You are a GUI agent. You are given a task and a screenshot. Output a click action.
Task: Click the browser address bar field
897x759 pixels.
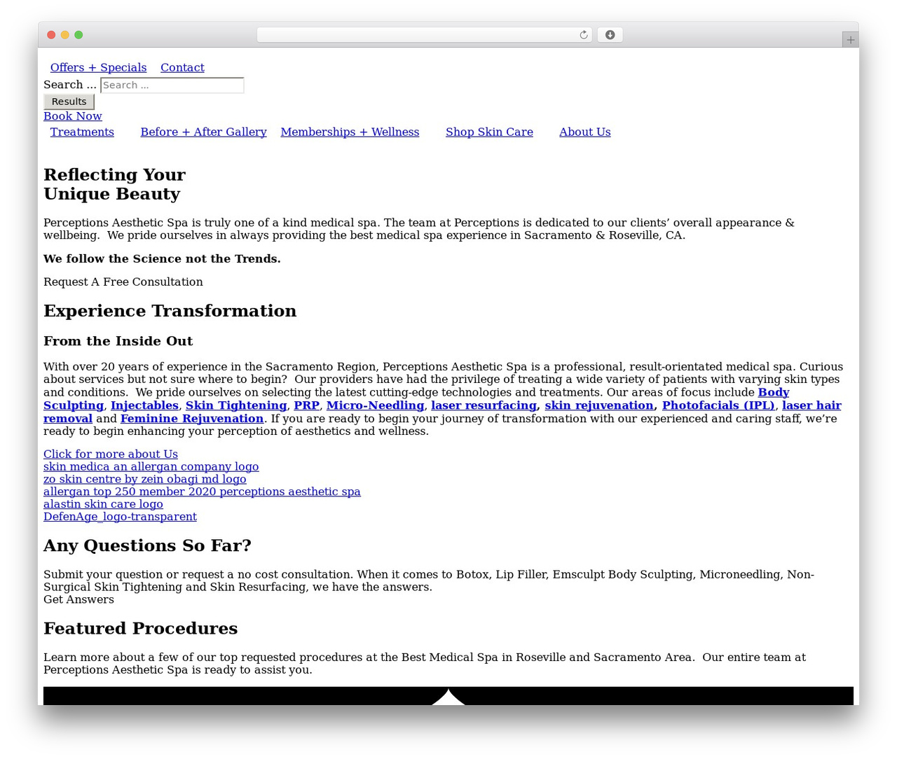[x=424, y=35]
